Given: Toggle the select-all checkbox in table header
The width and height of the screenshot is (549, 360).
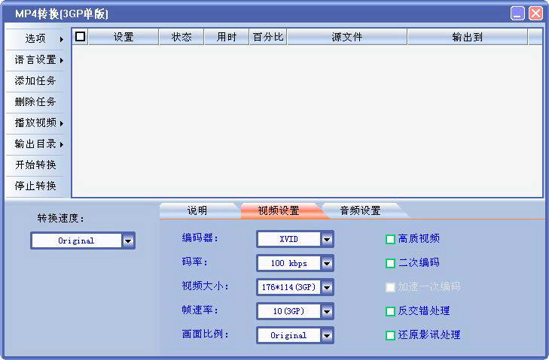Looking at the screenshot, I should [x=80, y=36].
